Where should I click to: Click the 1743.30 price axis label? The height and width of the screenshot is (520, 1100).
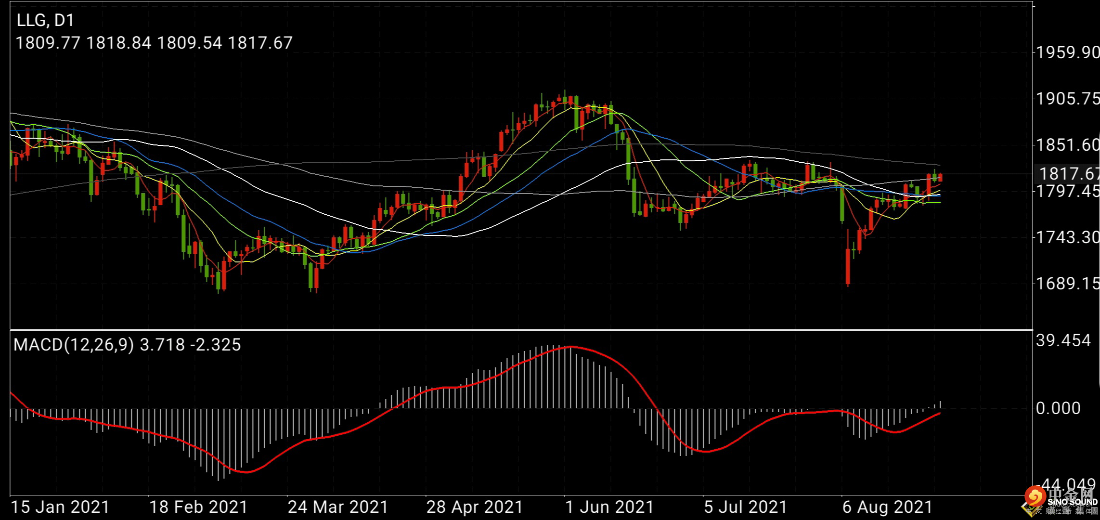1067,237
